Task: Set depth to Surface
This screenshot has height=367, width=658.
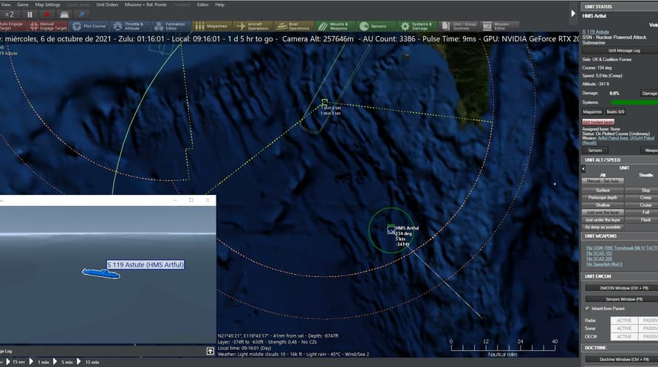Action: click(x=603, y=191)
